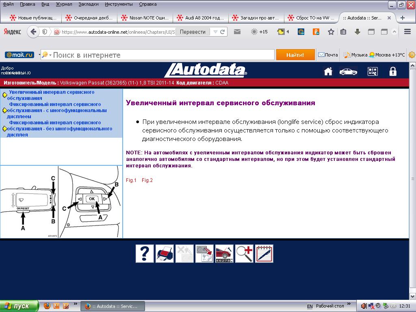The image size is (416, 312).
Task: Select Увеличенный интервал сервисного обслуживания entry
Action: click(x=51, y=95)
